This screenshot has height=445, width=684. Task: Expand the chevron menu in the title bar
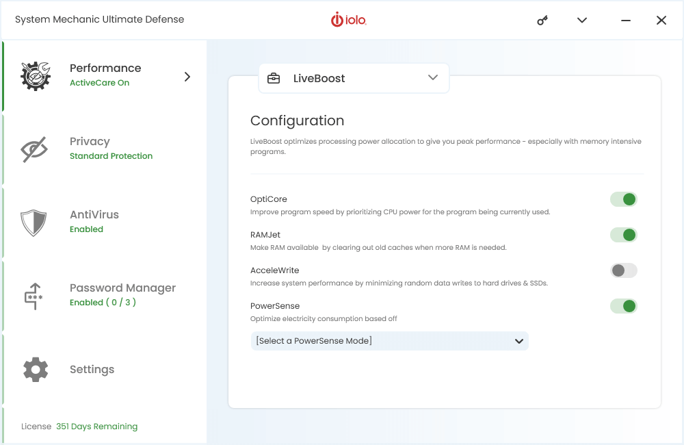(x=581, y=20)
